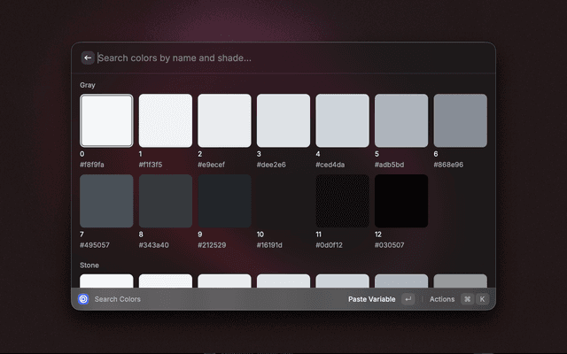Click the #868e96 hex label

point(448,165)
